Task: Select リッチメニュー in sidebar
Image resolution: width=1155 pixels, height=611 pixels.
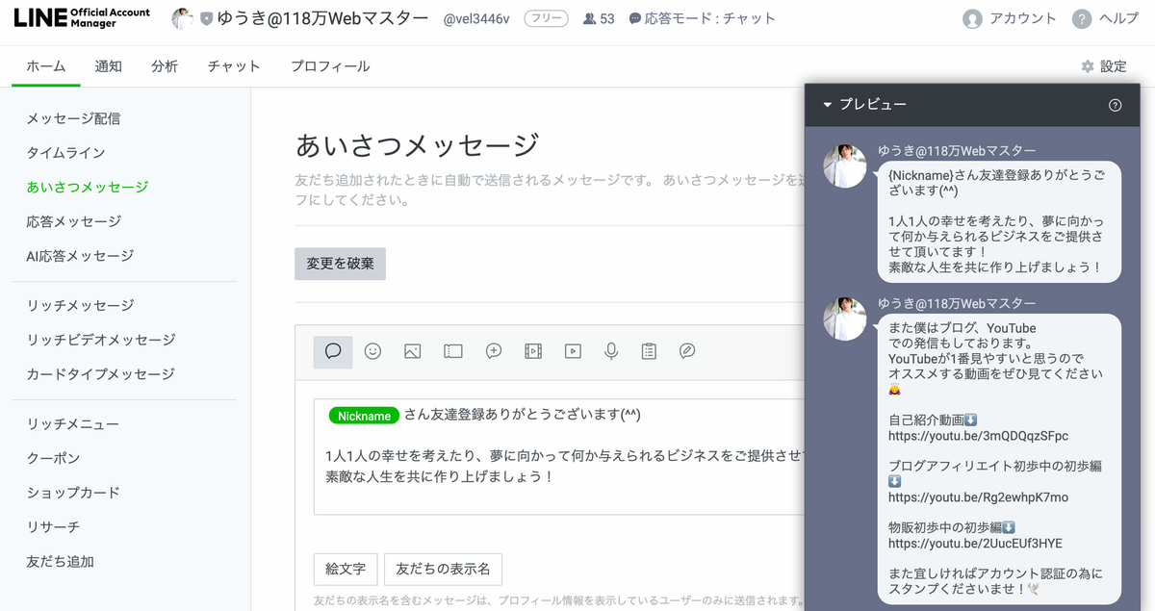Action: [x=73, y=423]
